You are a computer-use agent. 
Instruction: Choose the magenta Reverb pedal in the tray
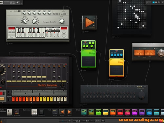tap(135, 112)
